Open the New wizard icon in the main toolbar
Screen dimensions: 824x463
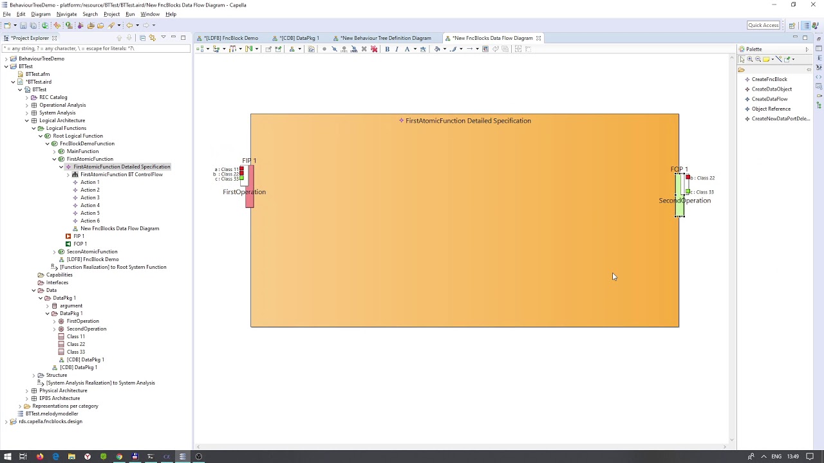(x=7, y=25)
